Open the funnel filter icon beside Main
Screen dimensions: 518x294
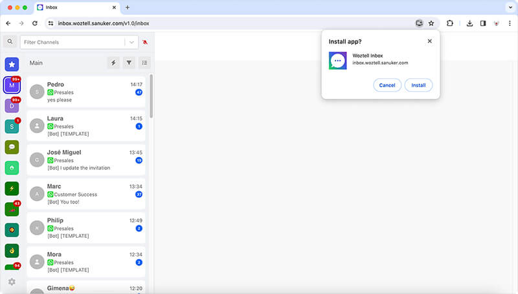tap(129, 63)
